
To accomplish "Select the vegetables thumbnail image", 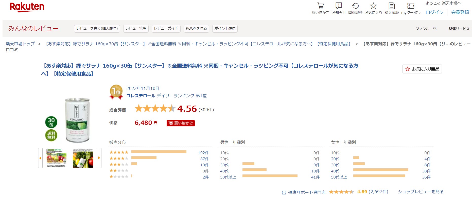I will 83,158.
